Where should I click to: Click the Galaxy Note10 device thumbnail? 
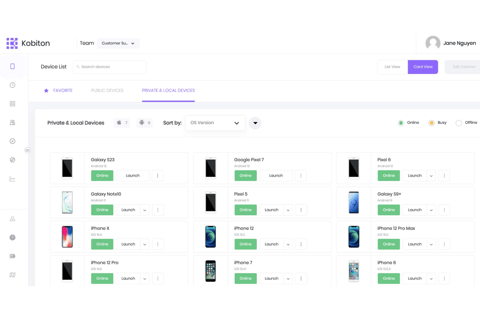(x=67, y=203)
